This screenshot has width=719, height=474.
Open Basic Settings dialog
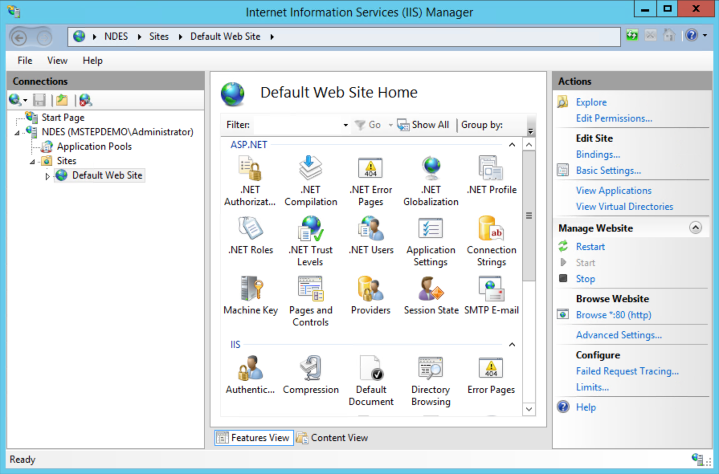(x=608, y=171)
